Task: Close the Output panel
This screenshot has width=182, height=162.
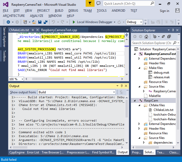Action: (126, 86)
